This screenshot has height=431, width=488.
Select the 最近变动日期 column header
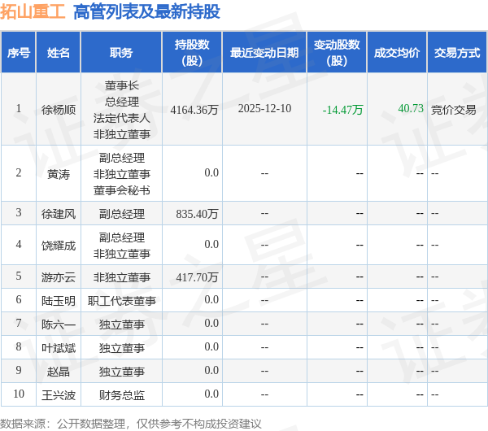coord(264,52)
